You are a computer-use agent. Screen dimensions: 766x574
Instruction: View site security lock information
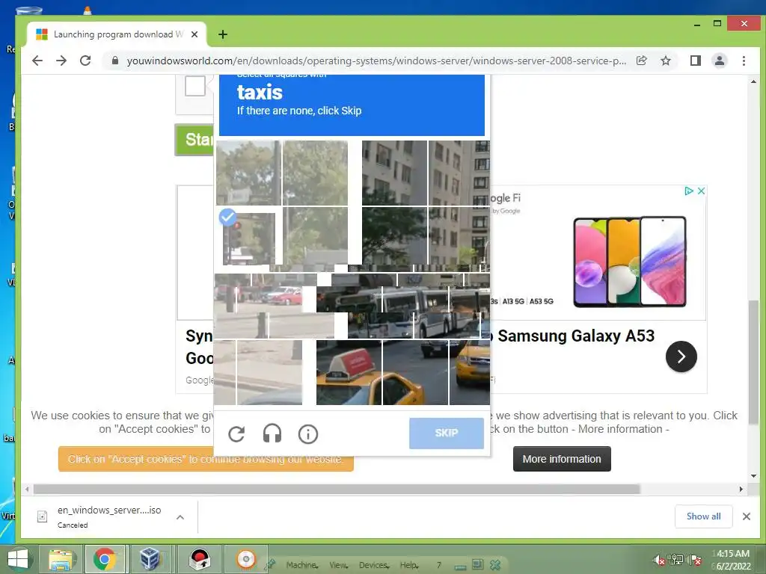[x=114, y=61]
